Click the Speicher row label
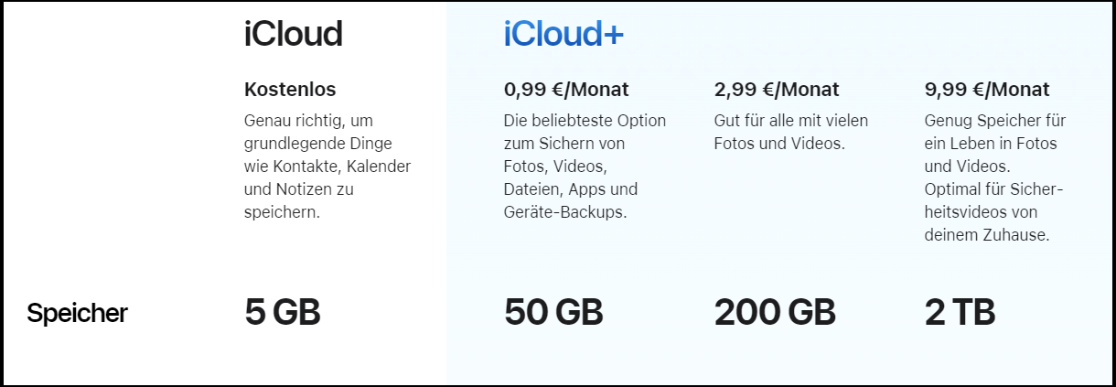This screenshot has height=387, width=1116. pyautogui.click(x=77, y=314)
